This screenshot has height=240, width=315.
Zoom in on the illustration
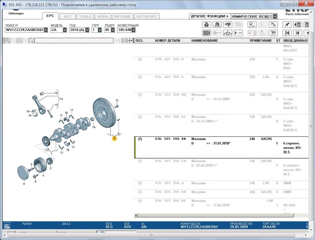pos(8,41)
